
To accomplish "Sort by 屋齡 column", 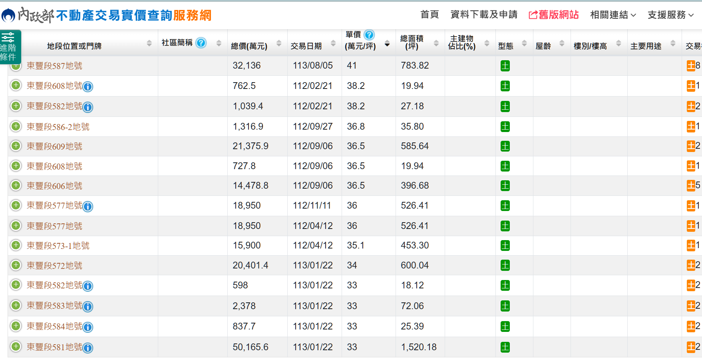I will [562, 43].
